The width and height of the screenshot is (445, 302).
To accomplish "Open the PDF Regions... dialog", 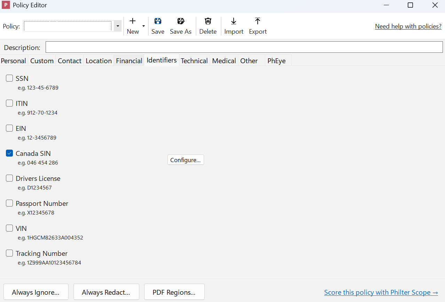I will click(x=174, y=292).
